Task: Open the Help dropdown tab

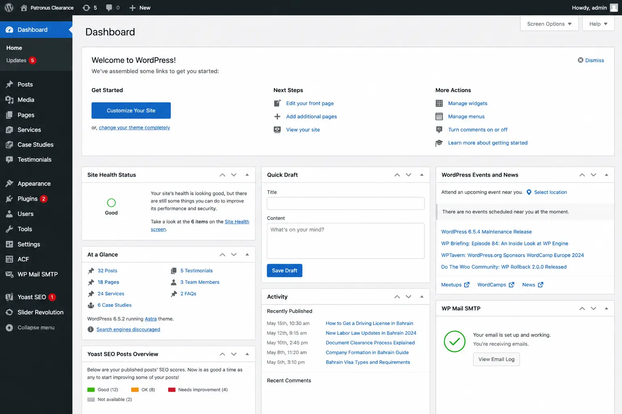Action: coord(598,24)
